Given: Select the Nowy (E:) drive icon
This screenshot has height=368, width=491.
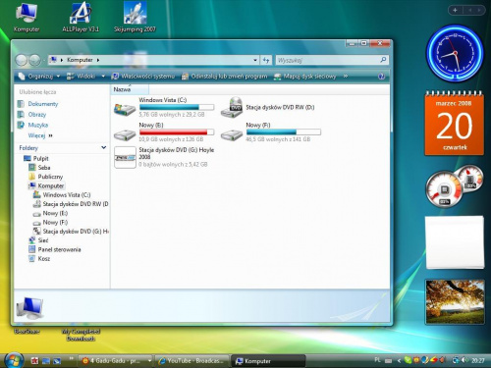Looking at the screenshot, I should 125,134.
